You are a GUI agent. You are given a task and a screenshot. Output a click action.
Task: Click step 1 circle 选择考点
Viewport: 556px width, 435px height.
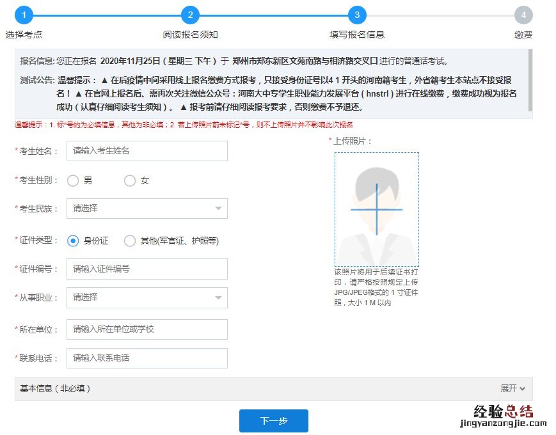click(x=24, y=15)
